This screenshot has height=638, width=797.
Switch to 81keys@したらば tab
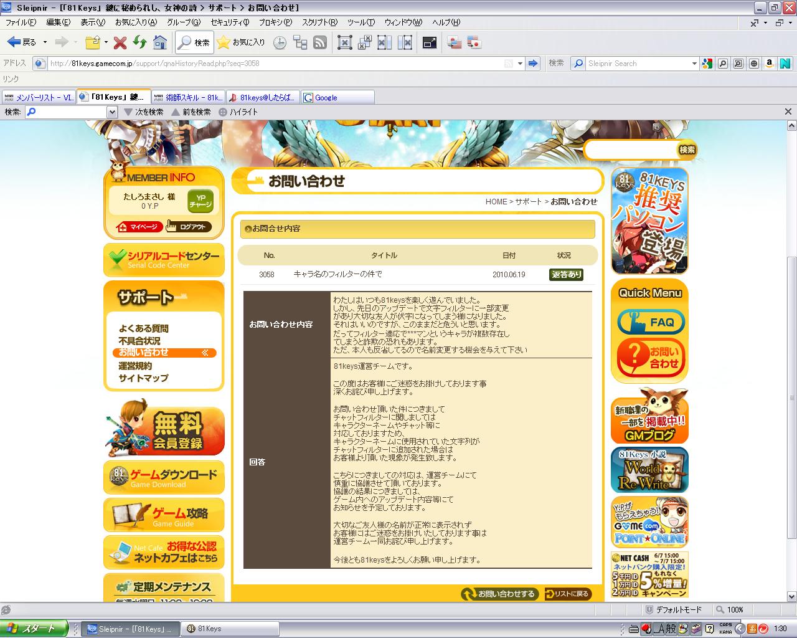pyautogui.click(x=263, y=97)
